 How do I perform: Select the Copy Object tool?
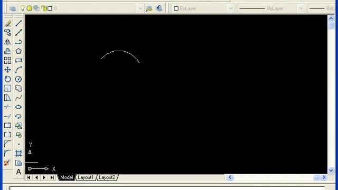pos(7,33)
